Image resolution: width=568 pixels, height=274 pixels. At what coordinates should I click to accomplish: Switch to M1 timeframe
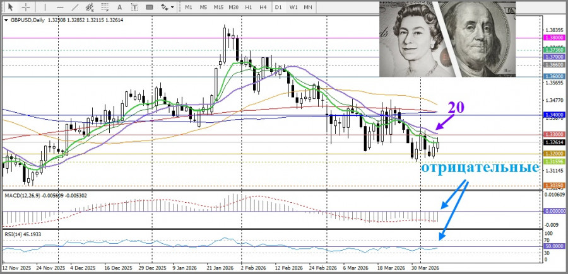(188, 7)
